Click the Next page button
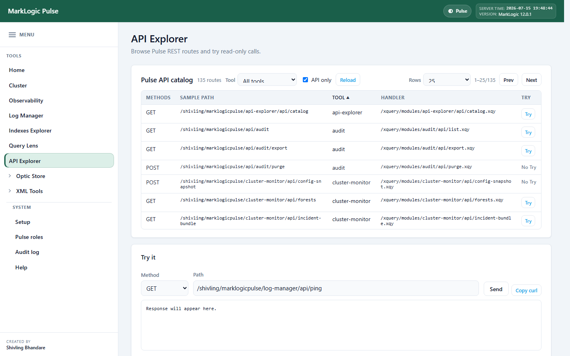 (x=531, y=80)
